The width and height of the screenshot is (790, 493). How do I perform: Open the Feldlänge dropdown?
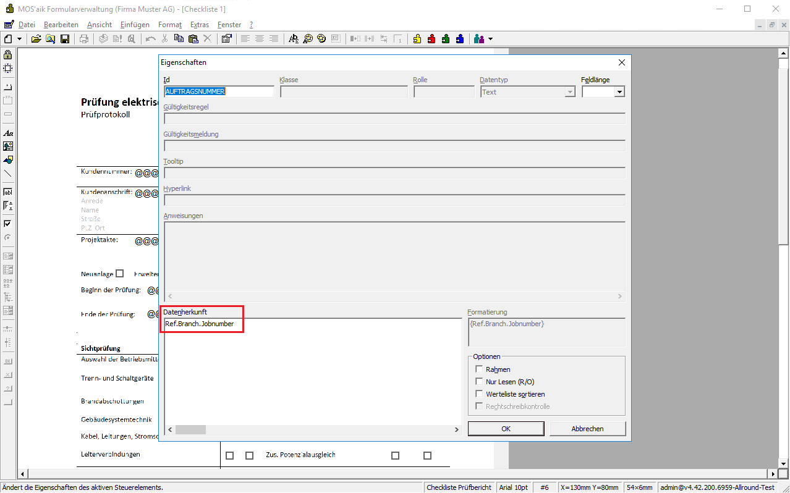point(619,92)
